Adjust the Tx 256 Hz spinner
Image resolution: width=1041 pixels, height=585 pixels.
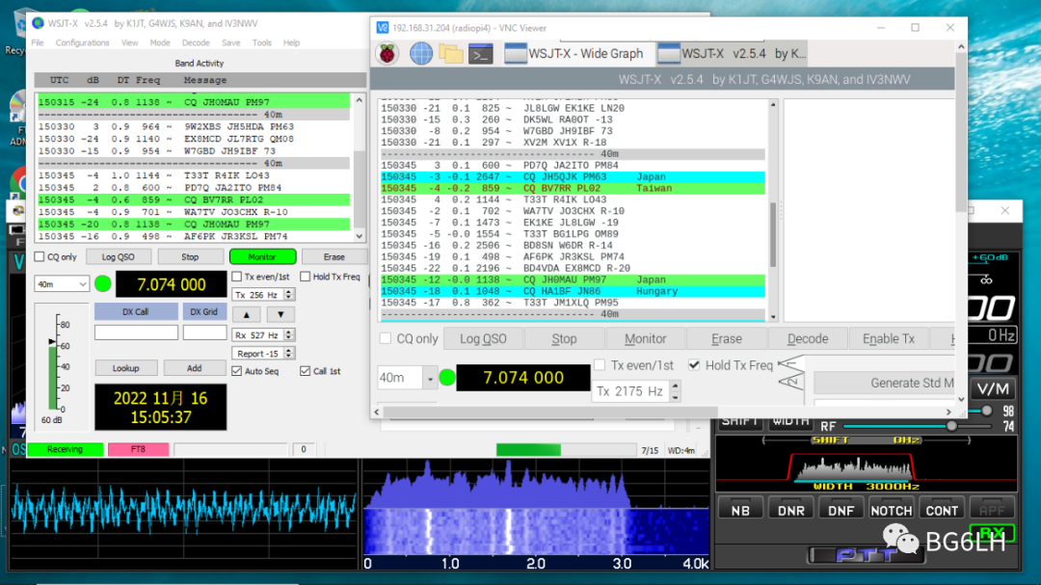tap(263, 295)
